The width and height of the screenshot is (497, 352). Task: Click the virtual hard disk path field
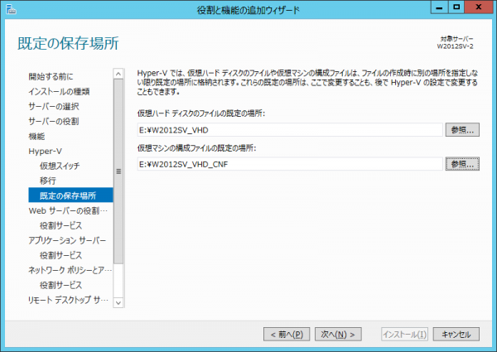click(x=289, y=129)
